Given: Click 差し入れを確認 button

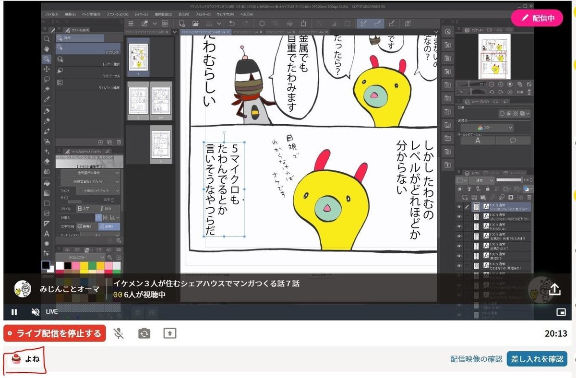Looking at the screenshot, I should [x=537, y=359].
